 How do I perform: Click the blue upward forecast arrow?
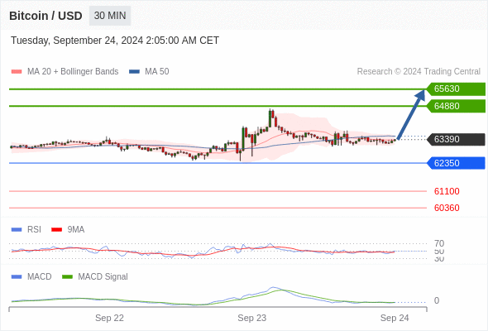pos(411,114)
